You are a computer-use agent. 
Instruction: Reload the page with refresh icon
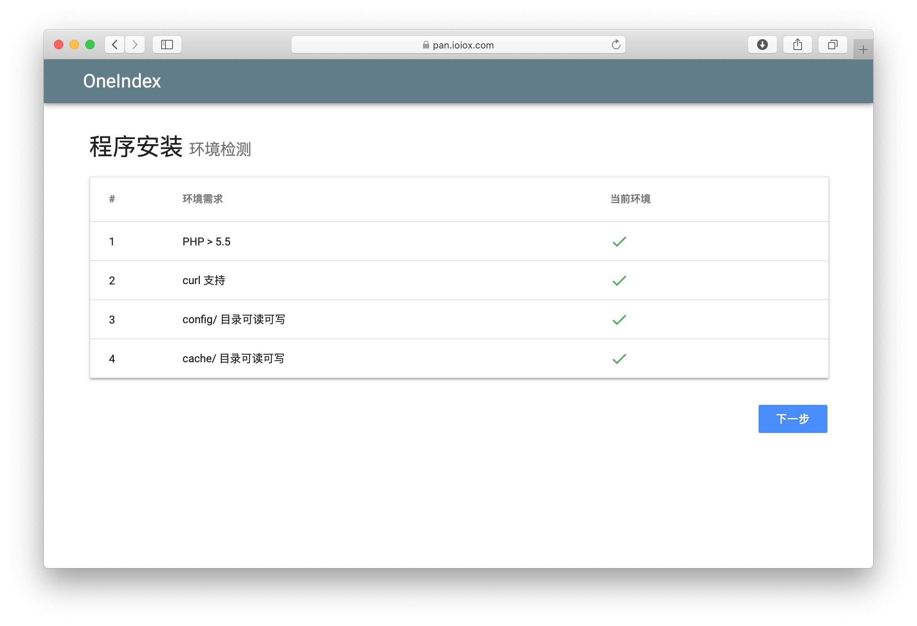click(615, 45)
